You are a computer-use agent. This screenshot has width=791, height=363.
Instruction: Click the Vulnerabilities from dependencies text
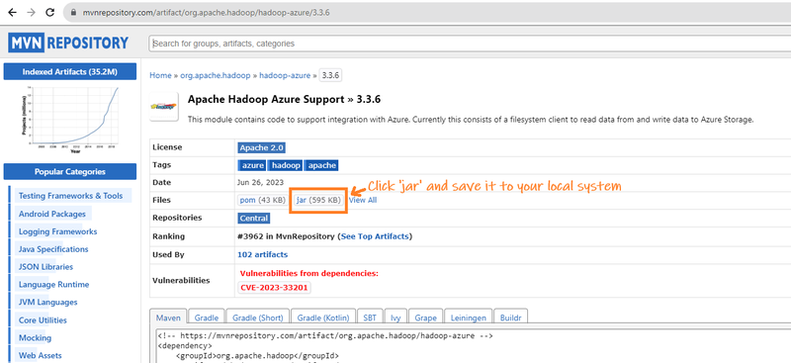[x=309, y=273]
